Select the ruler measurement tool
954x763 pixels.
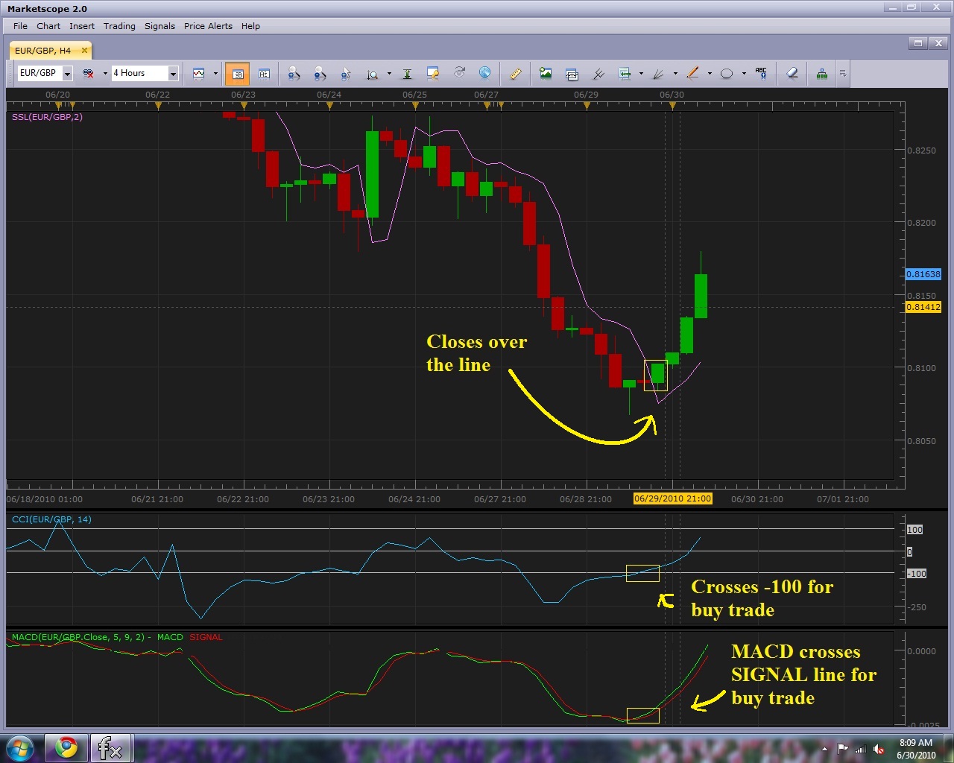(x=515, y=73)
